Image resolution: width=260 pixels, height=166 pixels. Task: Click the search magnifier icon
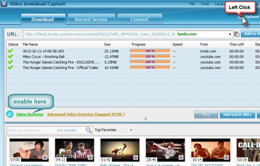89,130
